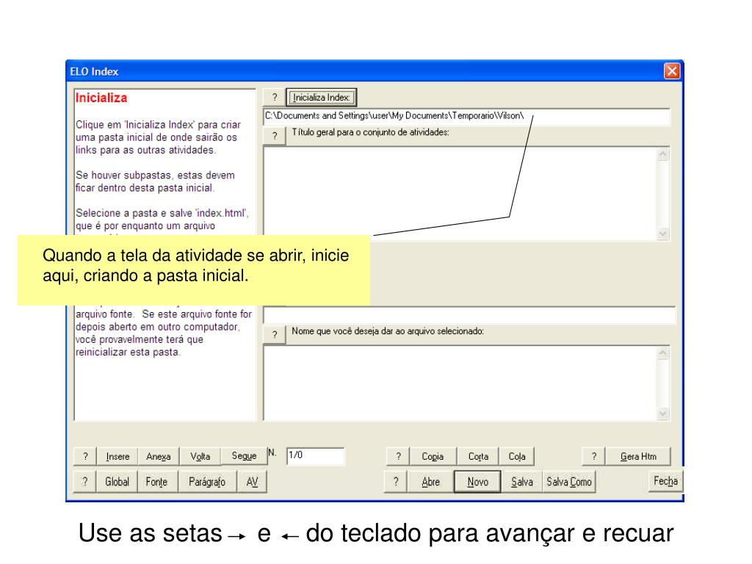Close the ELO Index window
The width and height of the screenshot is (752, 564).
click(x=672, y=71)
